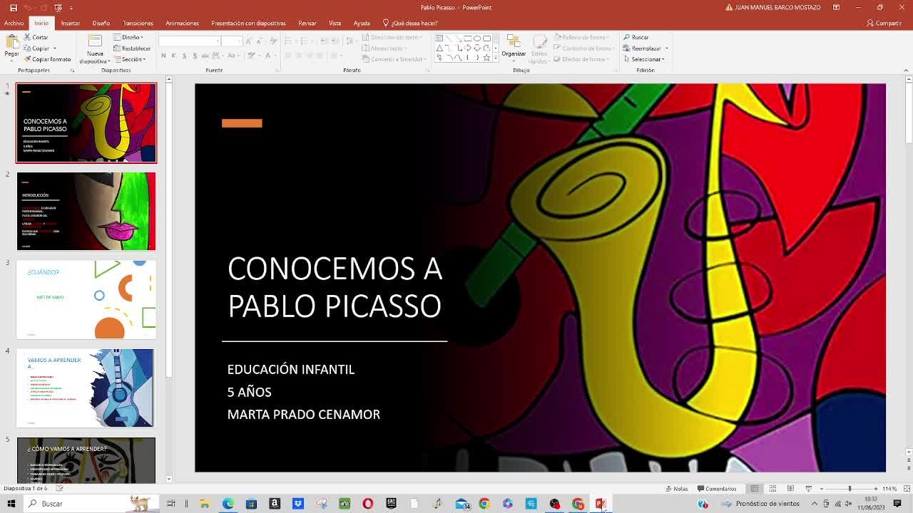
Task: Open the Revisar tab
Action: coord(307,23)
